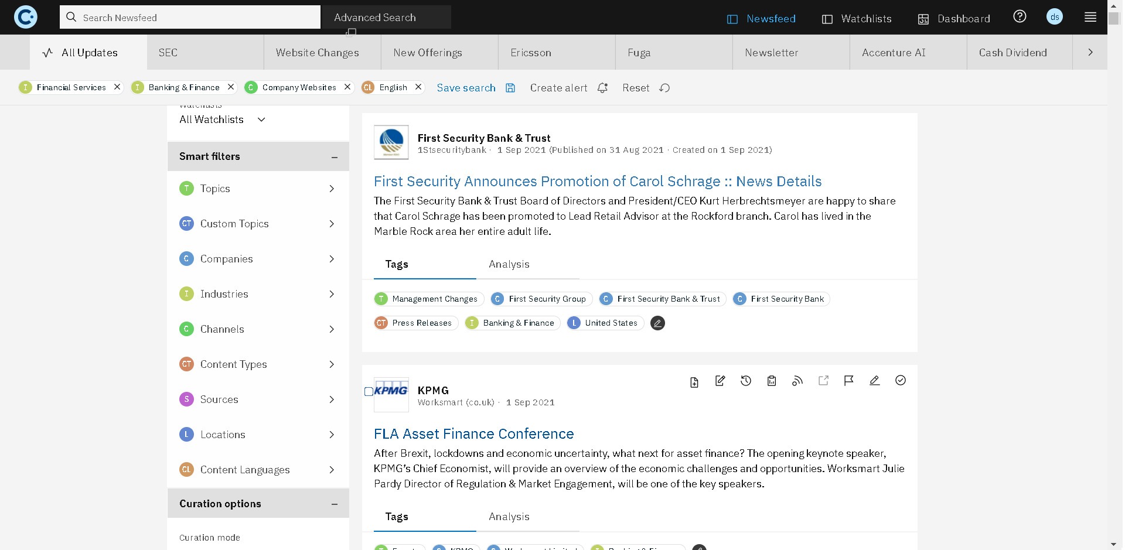Click the Management Changes tag
This screenshot has width=1125, height=550.
(x=429, y=299)
